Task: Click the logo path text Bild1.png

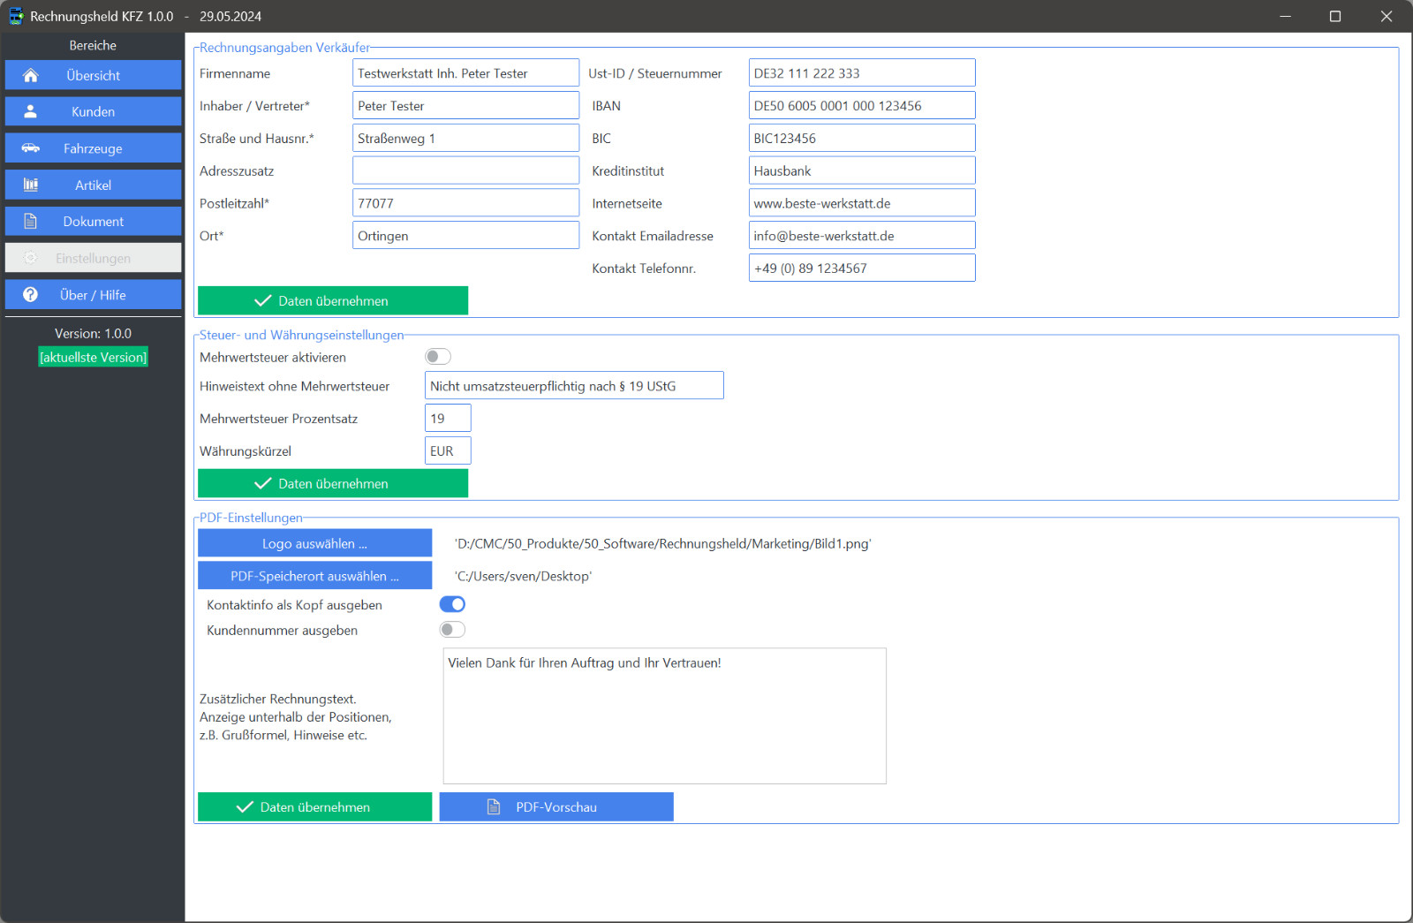Action: [662, 544]
